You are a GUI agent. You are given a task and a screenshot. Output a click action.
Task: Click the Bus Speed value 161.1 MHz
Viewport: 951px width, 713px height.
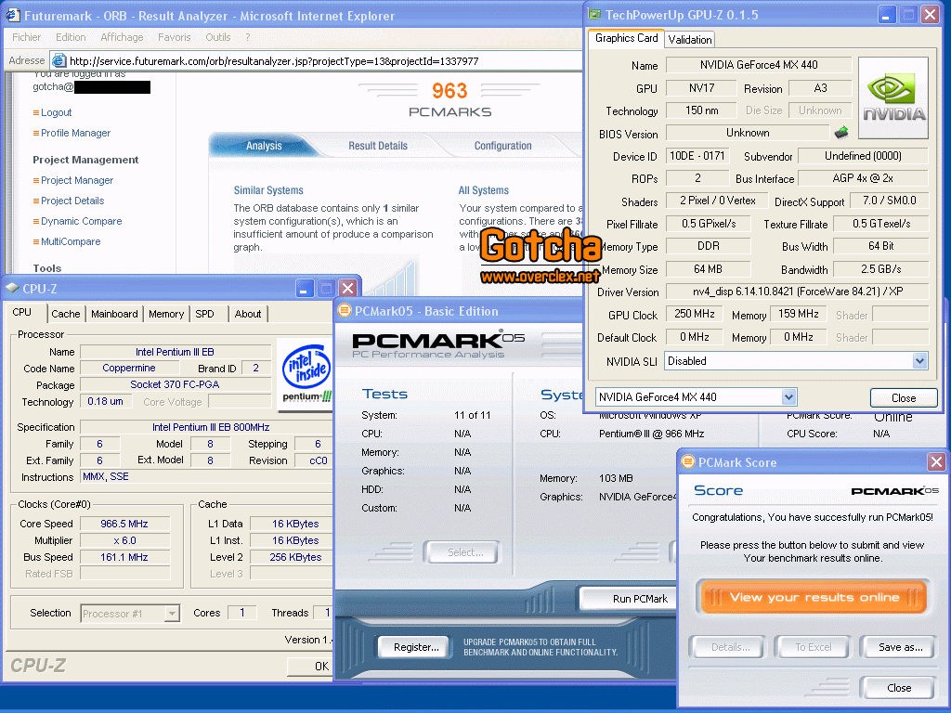click(x=124, y=557)
